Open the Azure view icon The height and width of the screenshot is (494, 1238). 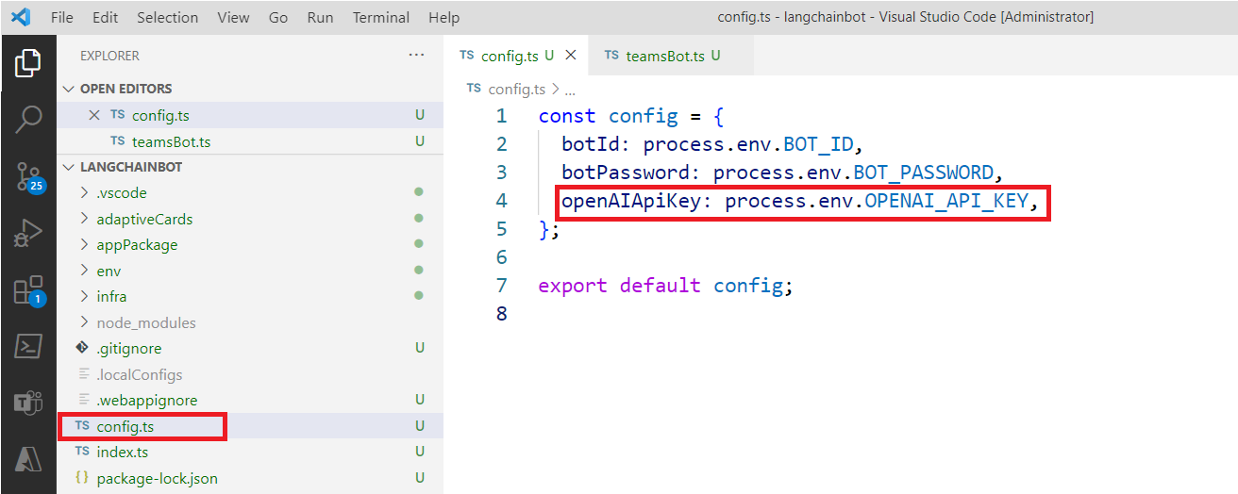click(x=28, y=459)
